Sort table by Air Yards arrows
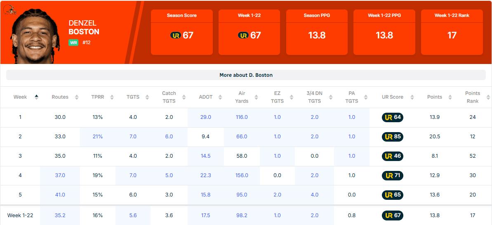This screenshot has width=492, height=225. [256, 97]
